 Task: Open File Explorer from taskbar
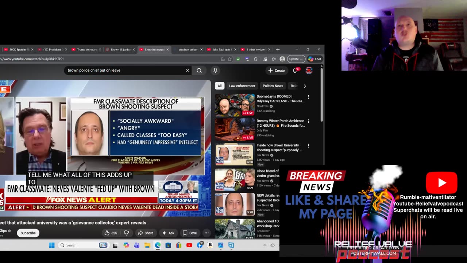coord(147,245)
